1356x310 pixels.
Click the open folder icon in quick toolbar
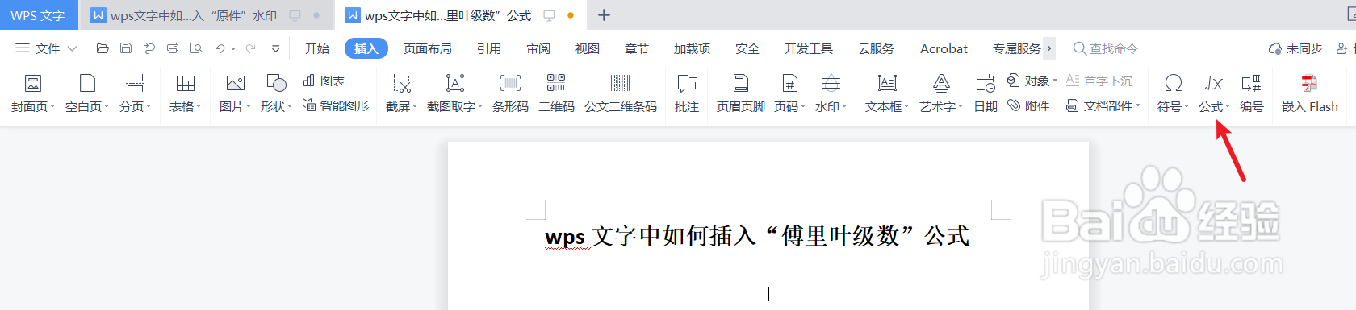[103, 48]
